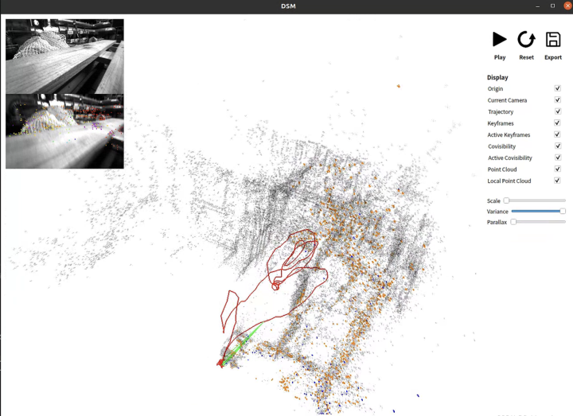
Task: Select the tracked-points image thumbnail
Action: point(64,131)
